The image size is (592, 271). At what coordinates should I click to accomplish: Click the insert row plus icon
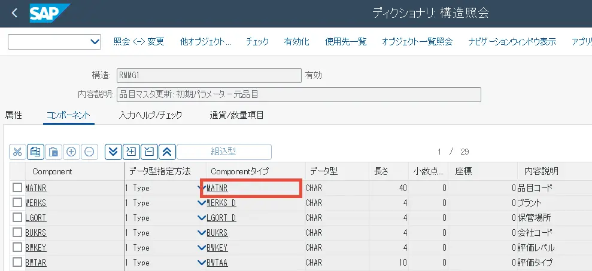coord(71,152)
